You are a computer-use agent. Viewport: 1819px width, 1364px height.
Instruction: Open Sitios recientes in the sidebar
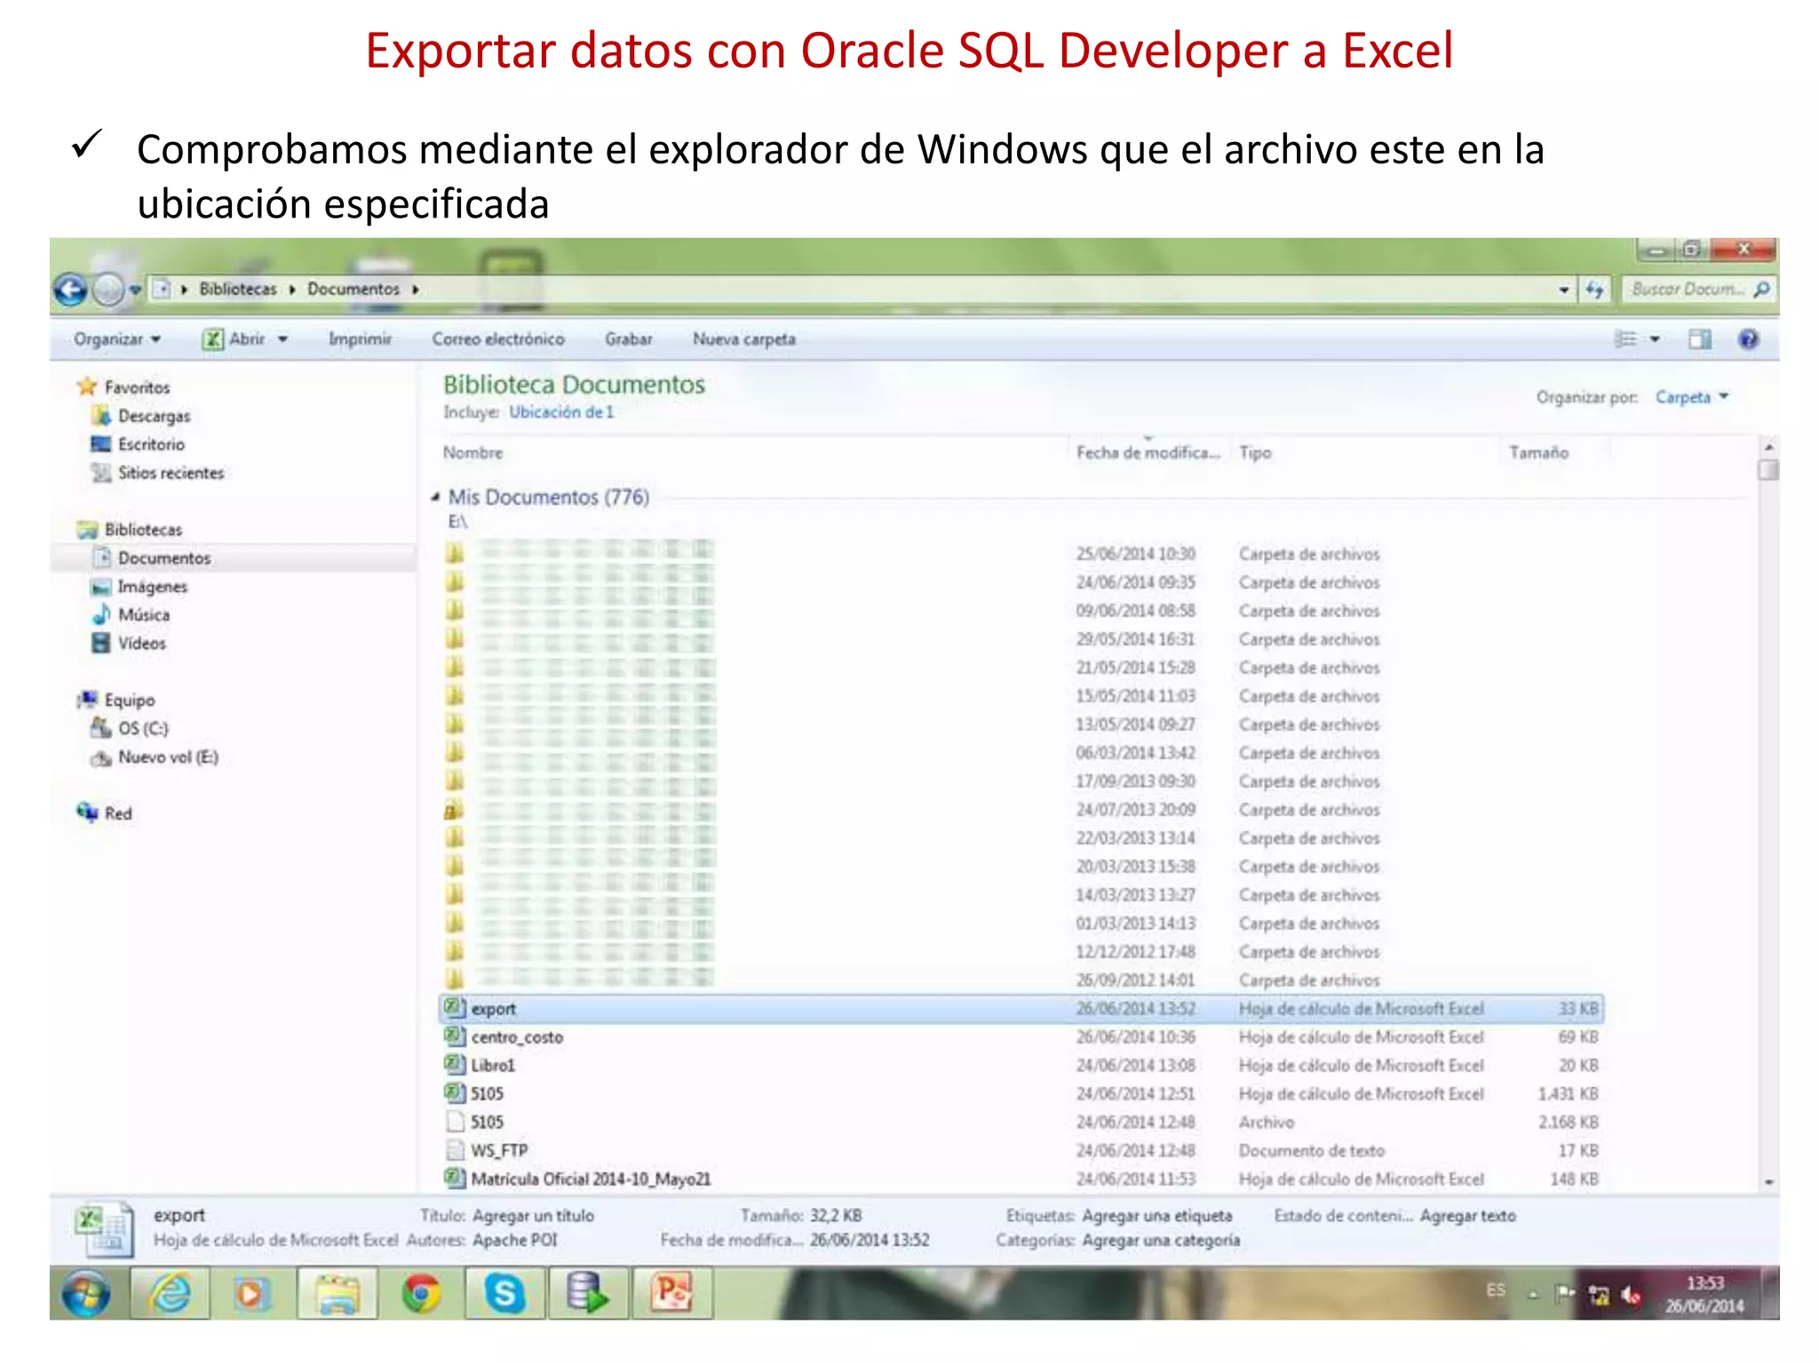(x=171, y=472)
